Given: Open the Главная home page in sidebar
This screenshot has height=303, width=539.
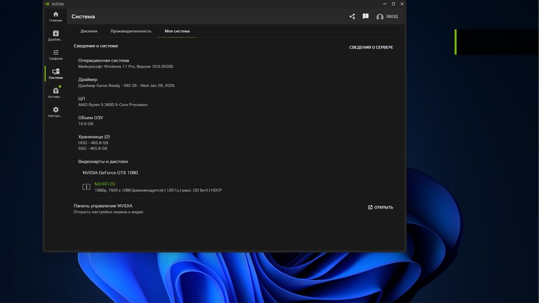Looking at the screenshot, I should coord(56,17).
